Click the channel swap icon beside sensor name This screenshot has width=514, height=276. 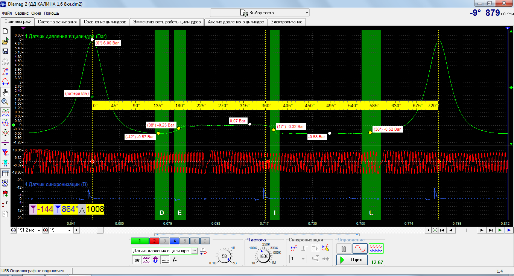pyautogui.click(x=203, y=251)
